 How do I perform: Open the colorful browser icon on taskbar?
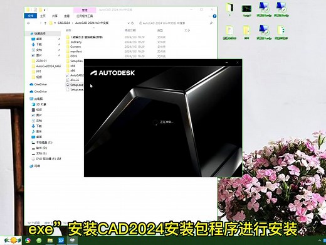coord(28,241)
